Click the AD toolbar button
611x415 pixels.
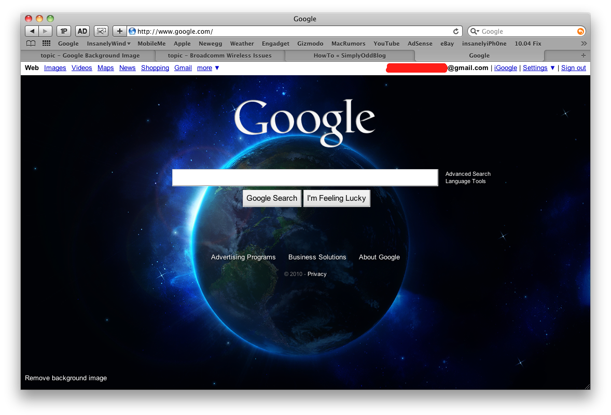(82, 31)
